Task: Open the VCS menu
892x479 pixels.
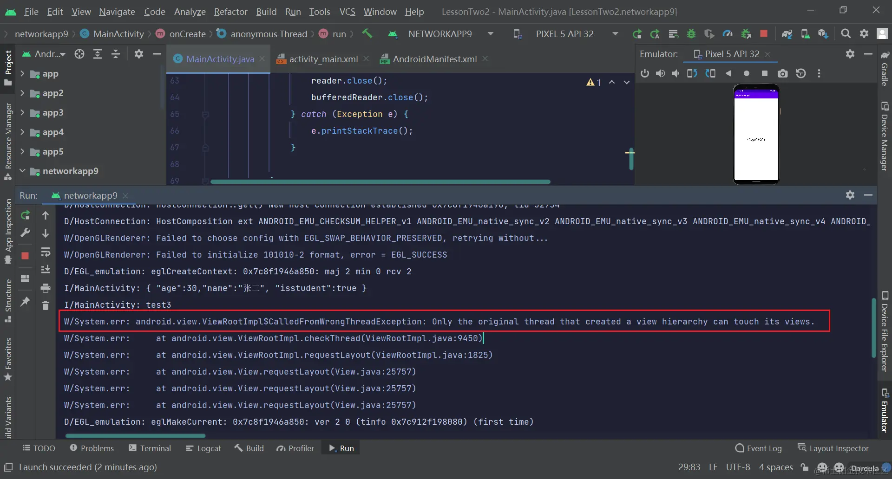Action: pyautogui.click(x=347, y=12)
